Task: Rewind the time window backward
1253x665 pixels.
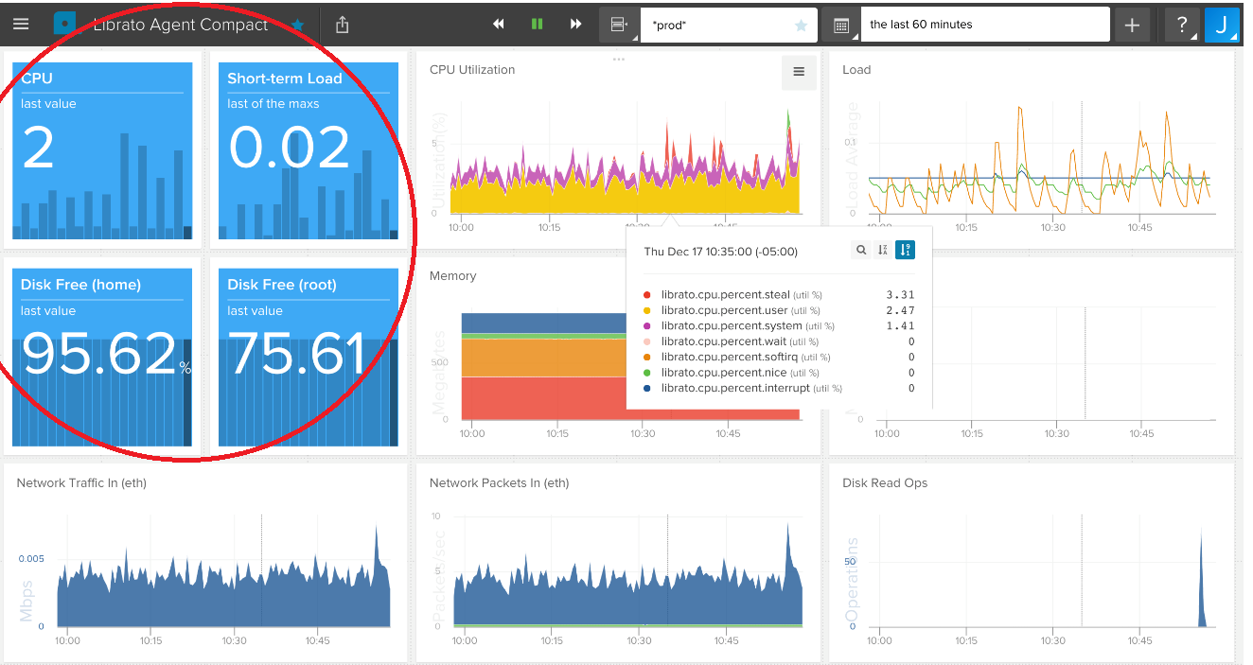Action: point(499,25)
